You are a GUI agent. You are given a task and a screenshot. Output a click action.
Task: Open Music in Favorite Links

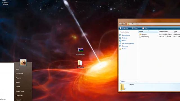(x=124, y=41)
